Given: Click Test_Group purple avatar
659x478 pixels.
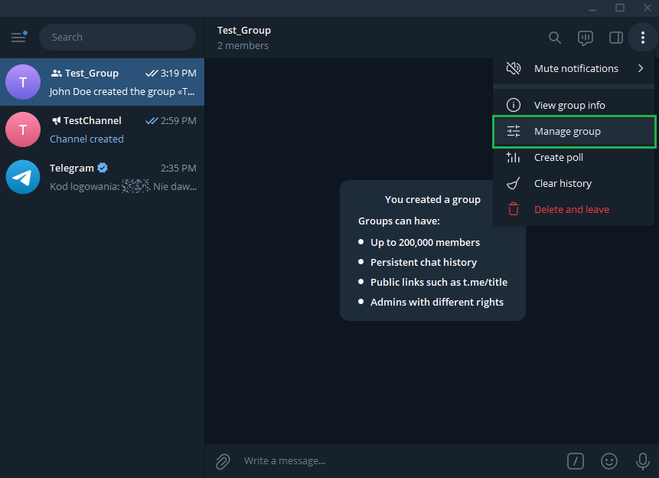Looking at the screenshot, I should (x=23, y=82).
